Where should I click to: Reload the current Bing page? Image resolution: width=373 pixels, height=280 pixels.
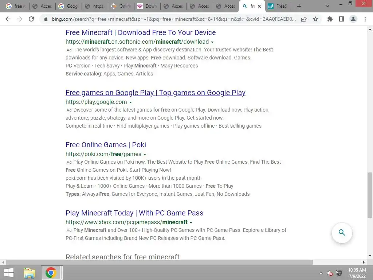[x=31, y=19]
